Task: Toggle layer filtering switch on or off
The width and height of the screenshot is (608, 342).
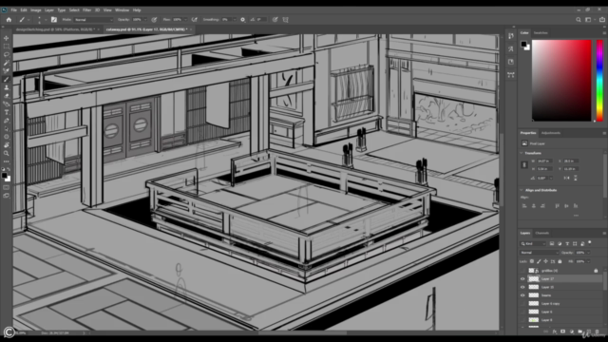Action: pos(590,243)
